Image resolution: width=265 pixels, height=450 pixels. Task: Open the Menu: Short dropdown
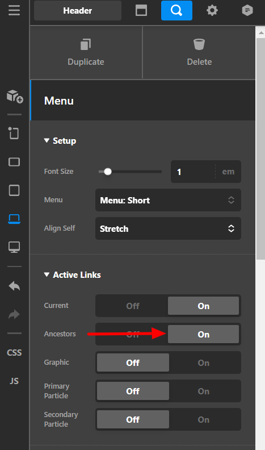pyautogui.click(x=168, y=200)
